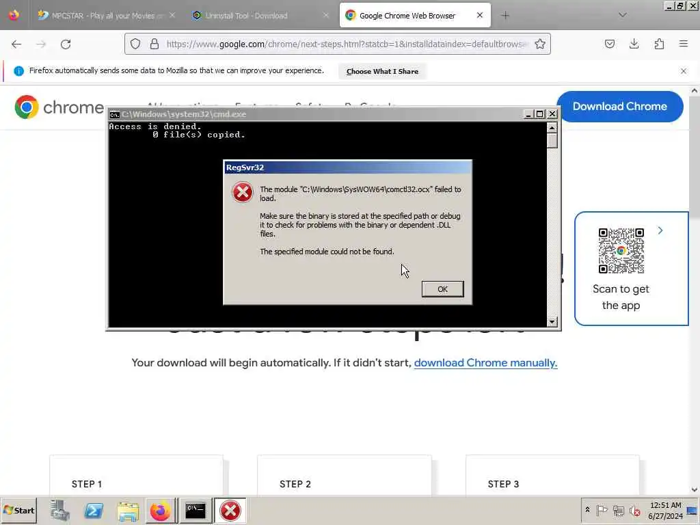Click the cmd.exe scrollbar down arrow

click(552, 321)
